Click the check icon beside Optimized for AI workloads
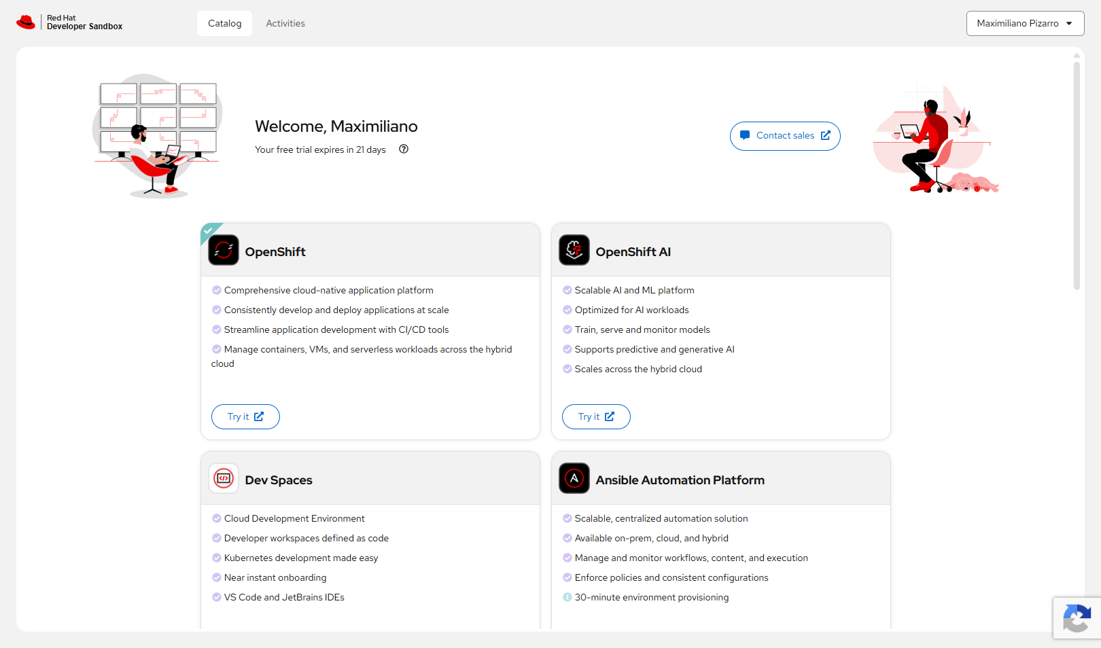This screenshot has height=648, width=1101. pos(567,310)
